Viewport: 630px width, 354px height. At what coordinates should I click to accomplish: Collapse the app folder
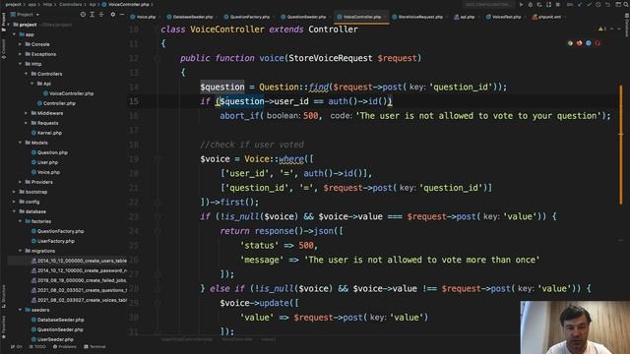pyautogui.click(x=14, y=34)
